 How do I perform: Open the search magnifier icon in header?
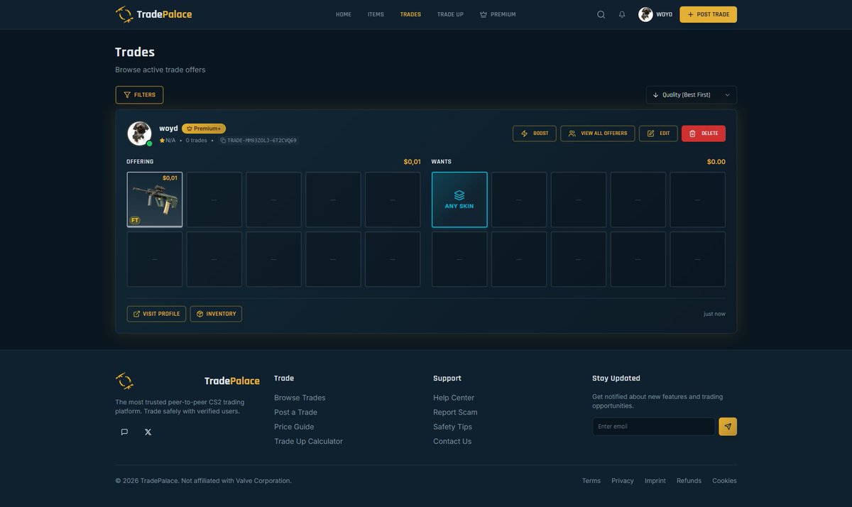click(601, 14)
